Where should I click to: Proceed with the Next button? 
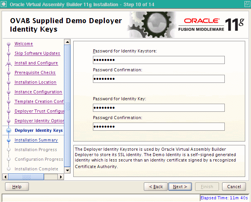pyautogui.click(x=180, y=187)
